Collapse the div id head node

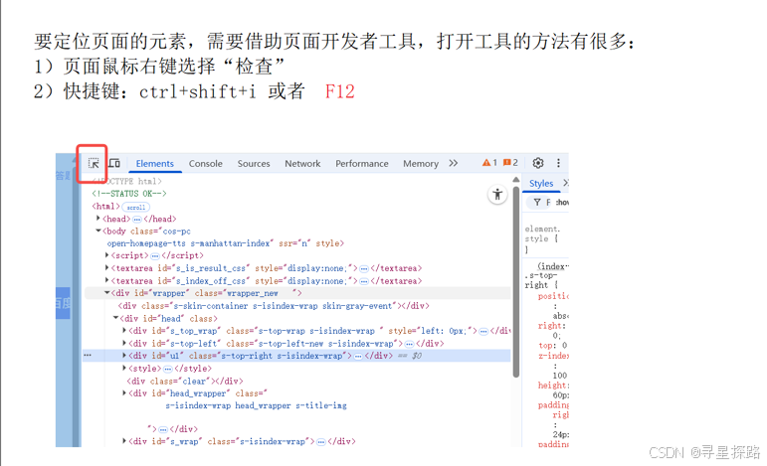[116, 318]
